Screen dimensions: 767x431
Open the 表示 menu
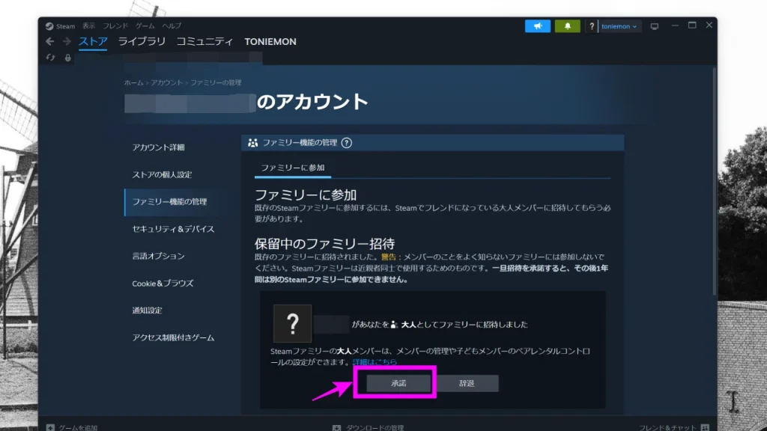pos(88,26)
